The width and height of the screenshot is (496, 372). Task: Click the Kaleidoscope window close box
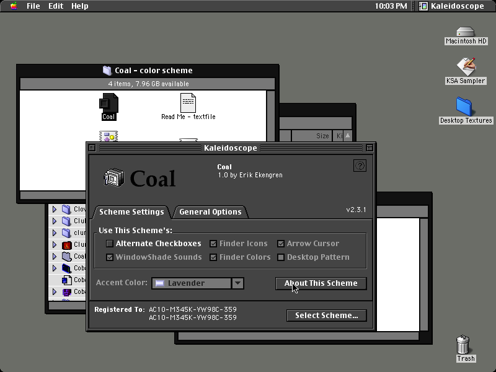pos(92,148)
